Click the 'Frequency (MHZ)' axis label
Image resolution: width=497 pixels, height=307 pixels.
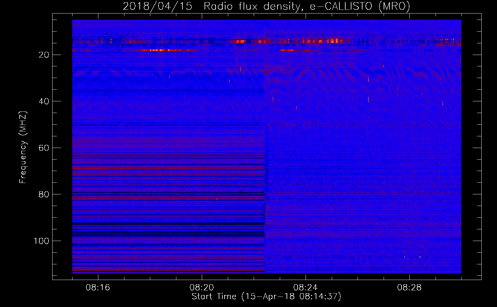[23, 147]
